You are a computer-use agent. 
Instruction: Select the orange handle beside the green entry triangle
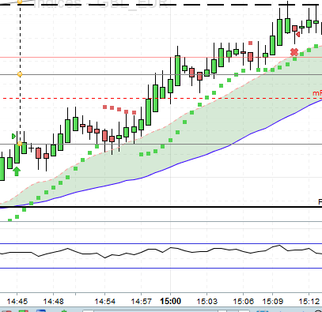[20, 144]
